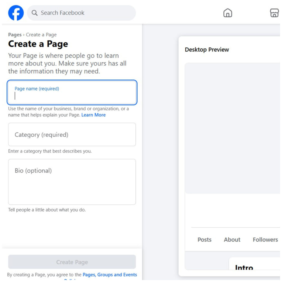
Task: Open Marketplace storefront icon
Action: coord(274,13)
